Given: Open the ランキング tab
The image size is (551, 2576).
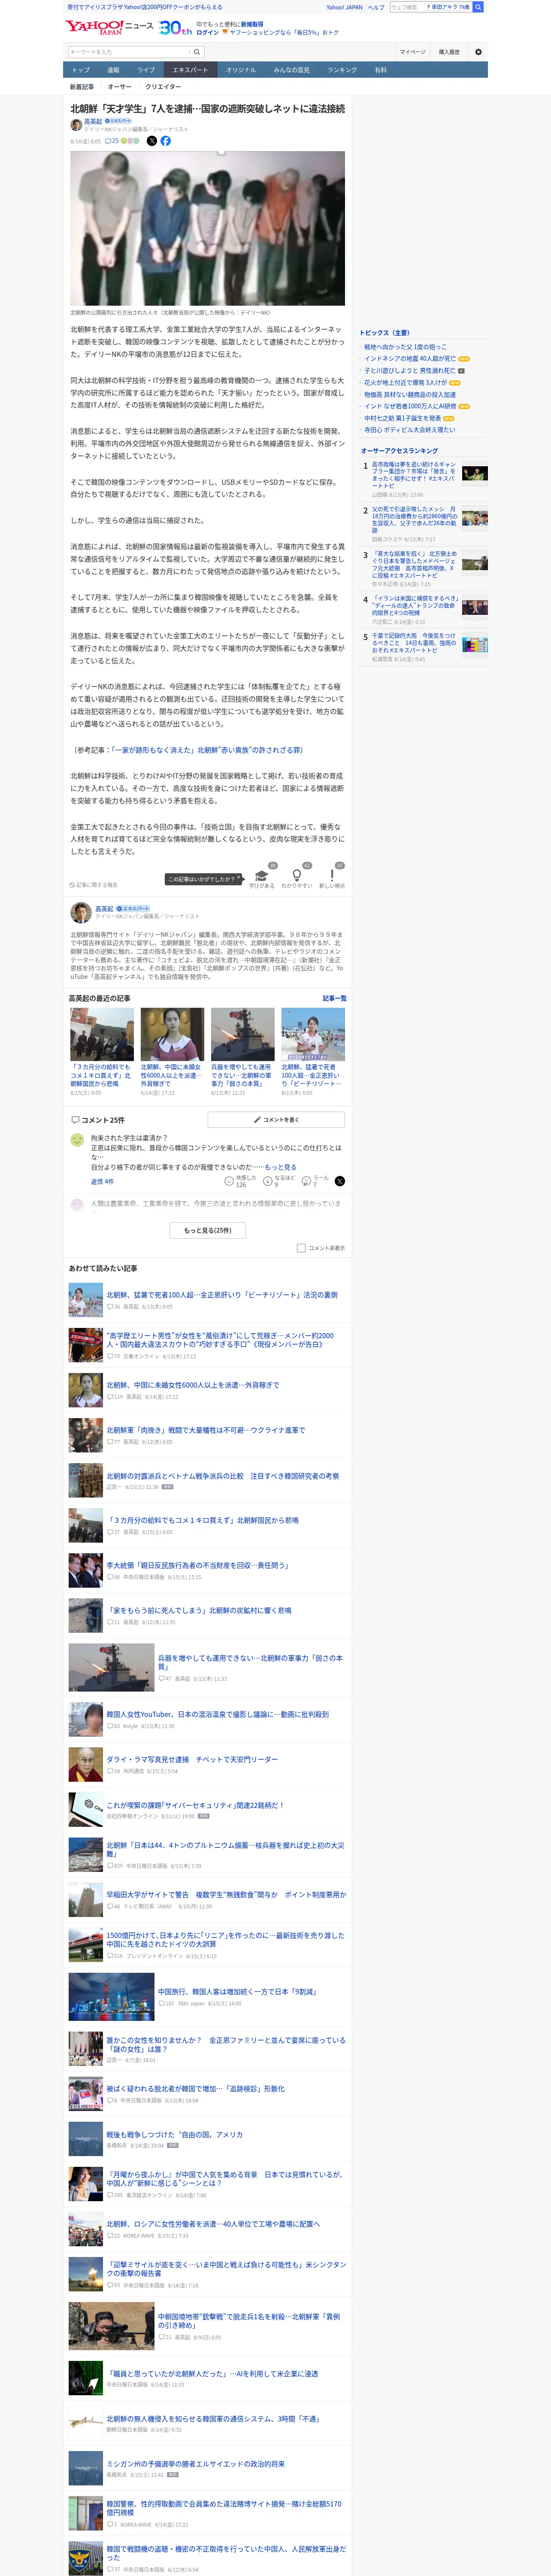Looking at the screenshot, I should click(342, 70).
